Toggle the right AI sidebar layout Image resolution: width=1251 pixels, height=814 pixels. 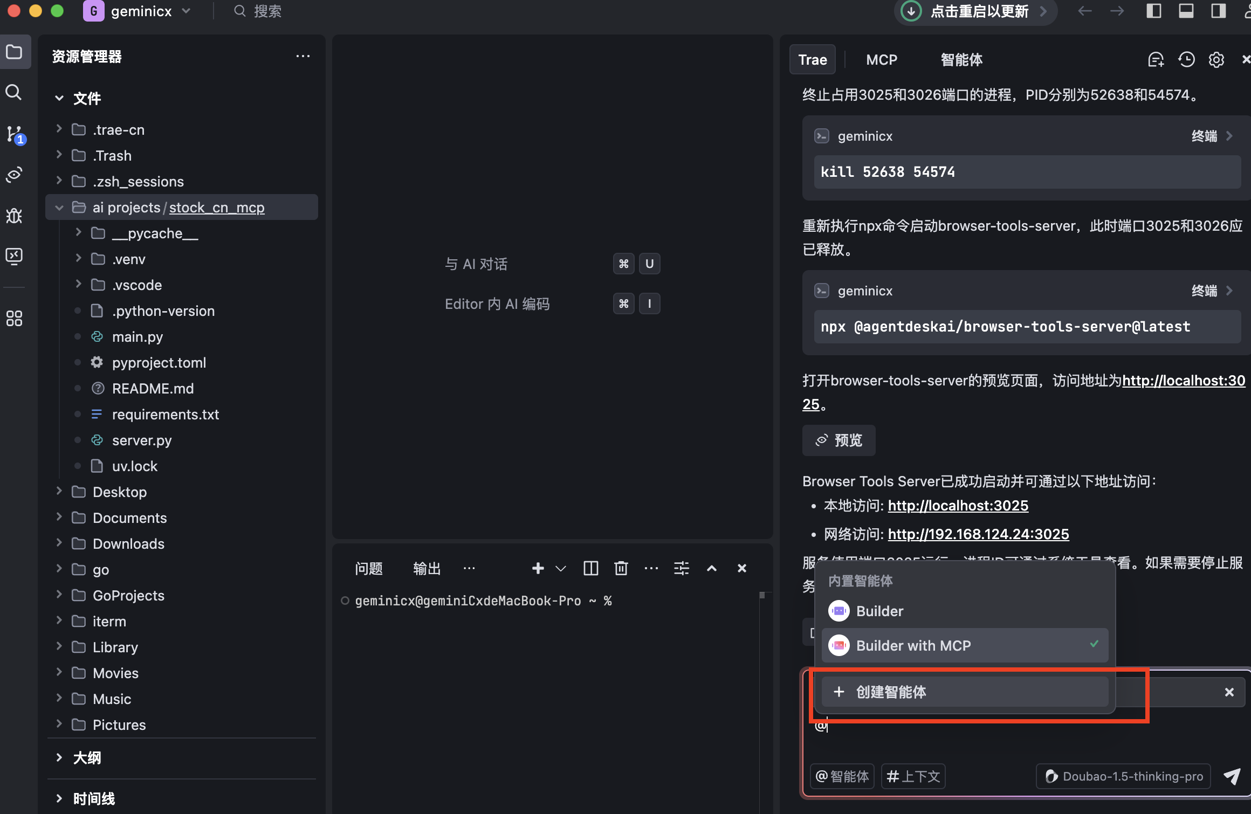[x=1218, y=11]
